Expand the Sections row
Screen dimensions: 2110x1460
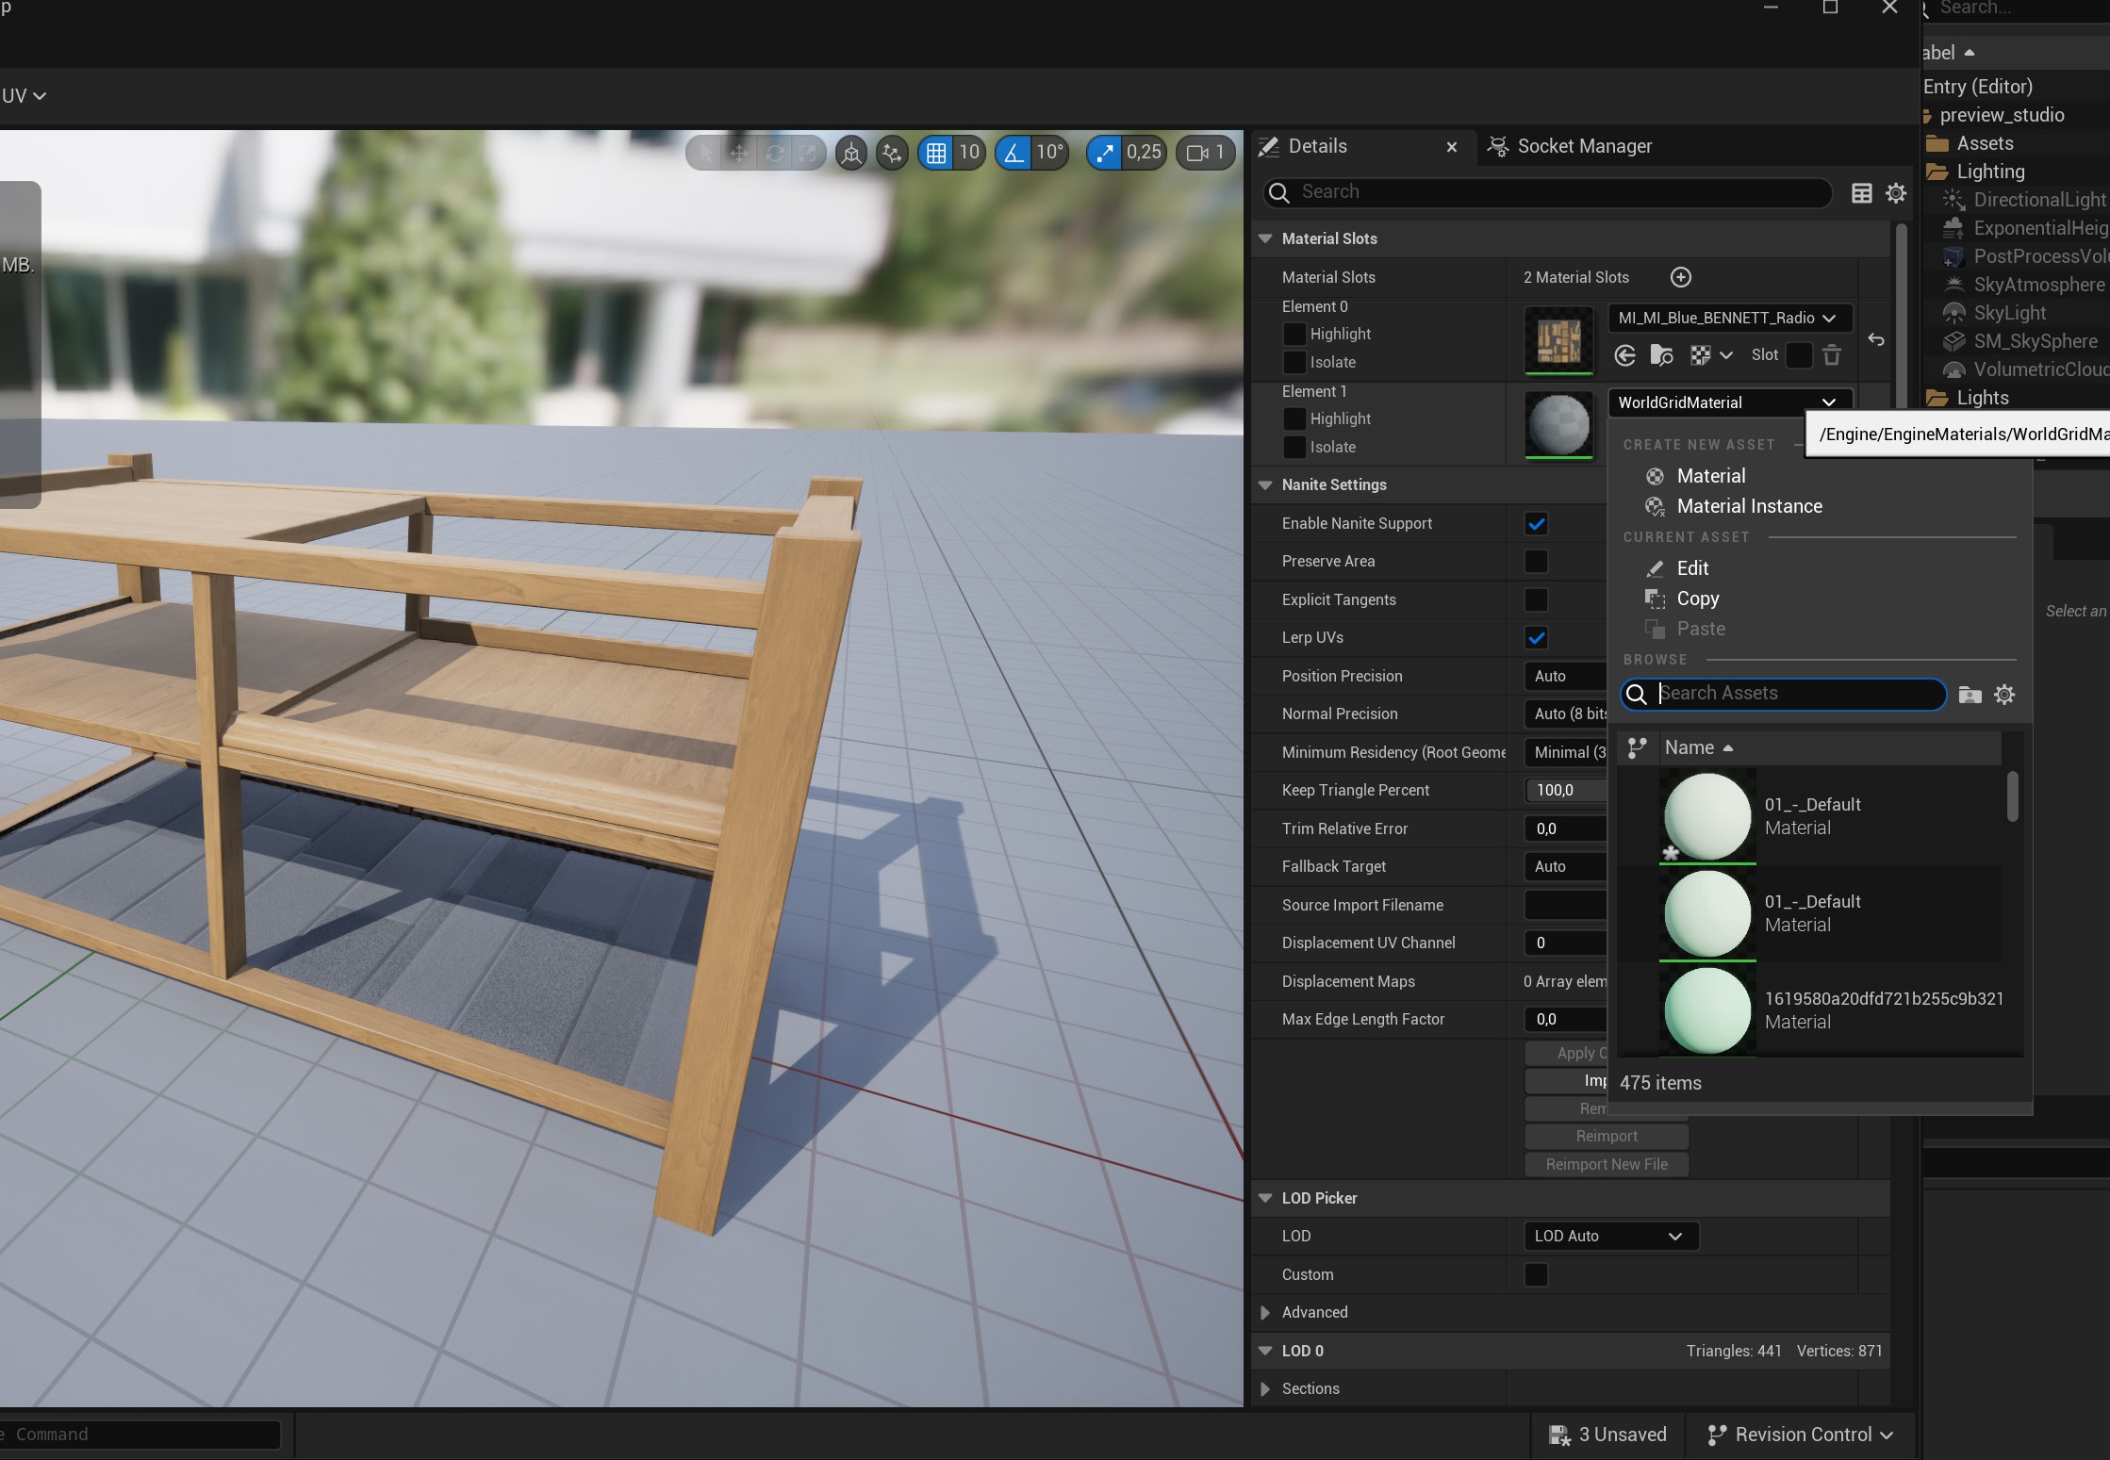pos(1265,1388)
